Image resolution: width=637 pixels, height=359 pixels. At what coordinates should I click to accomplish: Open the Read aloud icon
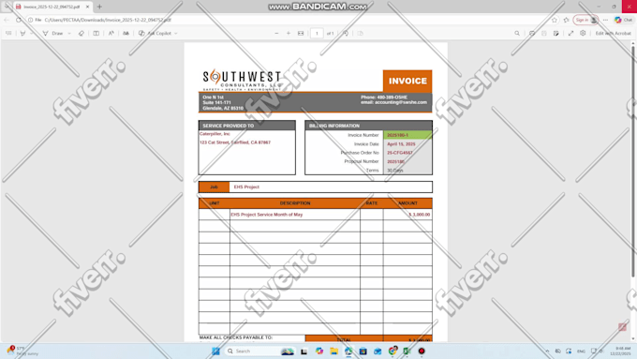111,34
